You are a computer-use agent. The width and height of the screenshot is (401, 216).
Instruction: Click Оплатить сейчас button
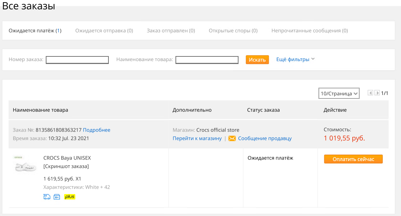(353, 159)
